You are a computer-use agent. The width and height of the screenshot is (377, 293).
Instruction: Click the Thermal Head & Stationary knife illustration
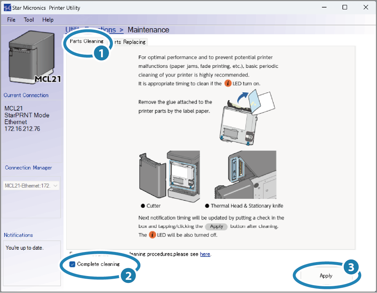click(245, 175)
